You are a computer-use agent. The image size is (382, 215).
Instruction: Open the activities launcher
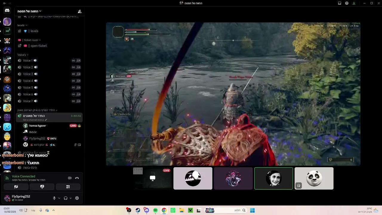click(68, 187)
